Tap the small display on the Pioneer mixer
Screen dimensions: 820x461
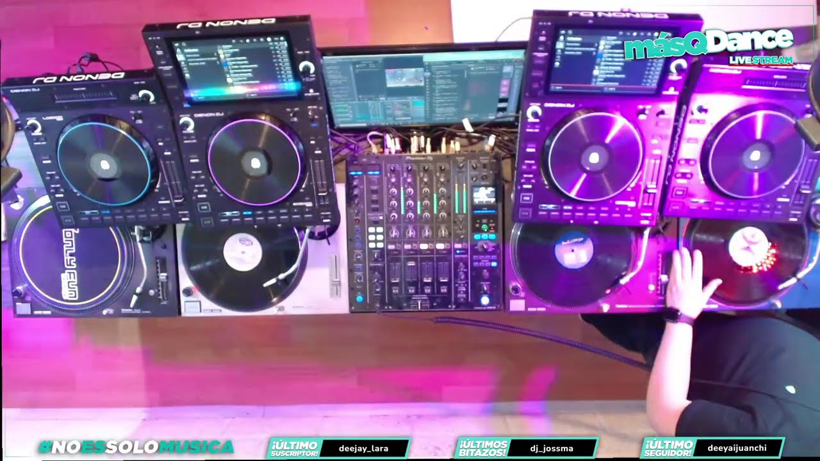point(484,195)
